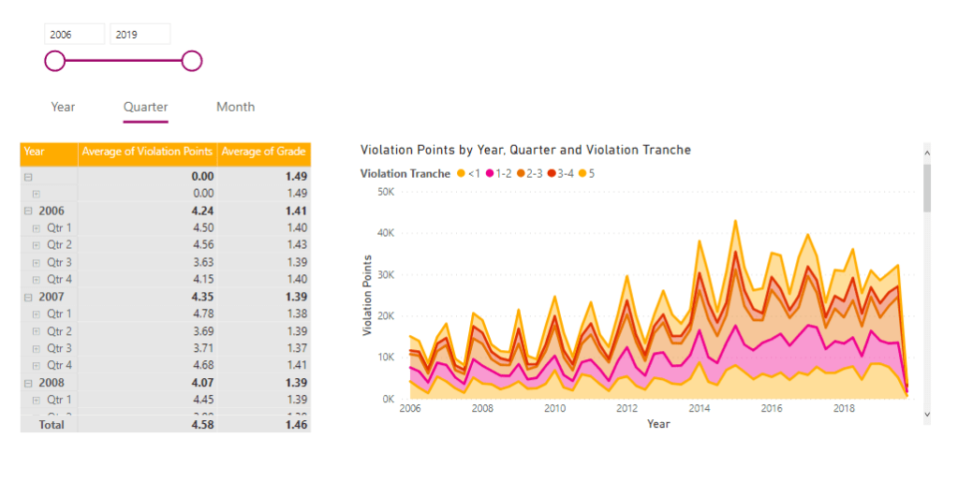Image resolution: width=958 pixels, height=496 pixels.
Task: Select the red '3-4' tranche legend marker
Action: point(553,174)
